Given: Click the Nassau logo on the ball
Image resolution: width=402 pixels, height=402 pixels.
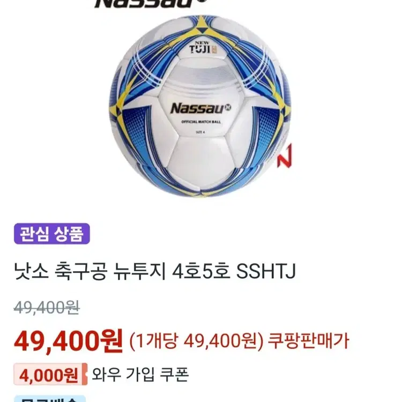Looking at the screenshot, I should point(200,108).
